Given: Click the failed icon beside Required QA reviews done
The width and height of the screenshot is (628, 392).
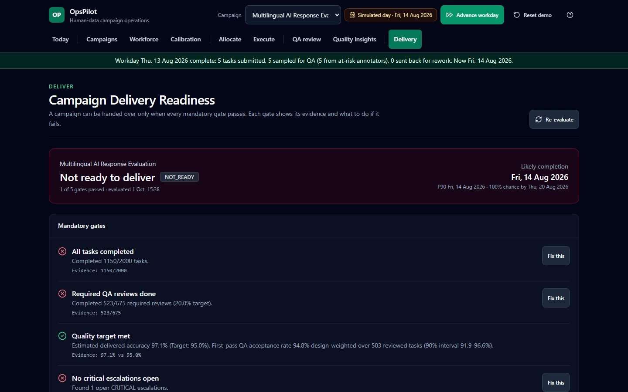Looking at the screenshot, I should pos(62,294).
